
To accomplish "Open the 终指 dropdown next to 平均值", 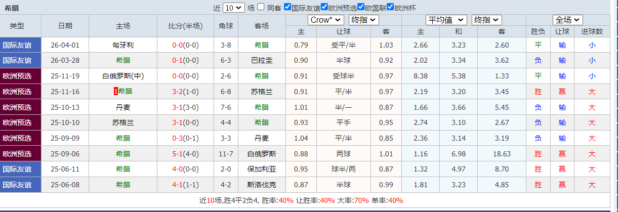I will 486,20.
